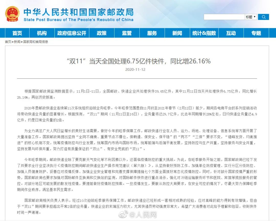This screenshot has height=221, width=276.
Task: Open the 政府信息公开 menu item
Action: (x=72, y=33)
